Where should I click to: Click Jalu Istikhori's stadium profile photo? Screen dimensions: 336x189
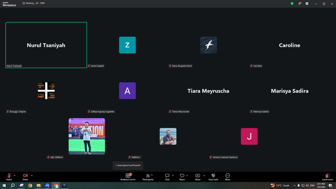(x=87, y=136)
